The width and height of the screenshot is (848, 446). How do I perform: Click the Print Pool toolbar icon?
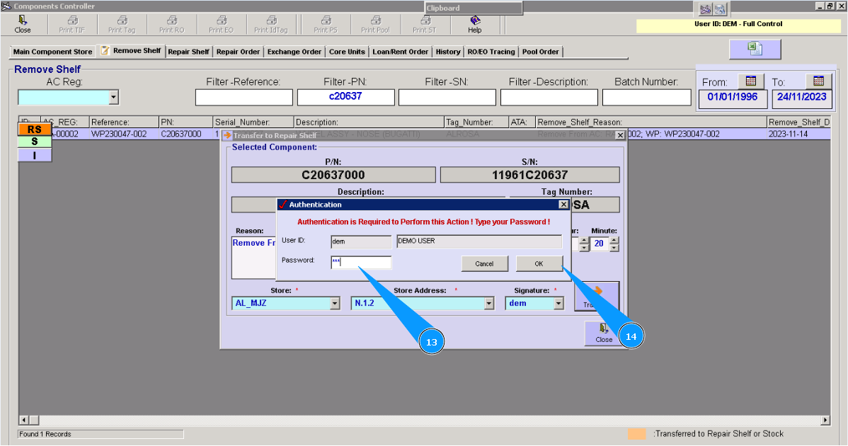375,24
